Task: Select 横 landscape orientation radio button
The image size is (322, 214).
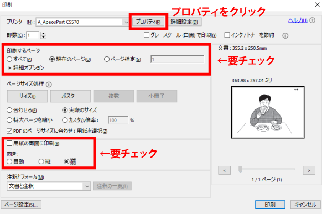Action: 66,161
